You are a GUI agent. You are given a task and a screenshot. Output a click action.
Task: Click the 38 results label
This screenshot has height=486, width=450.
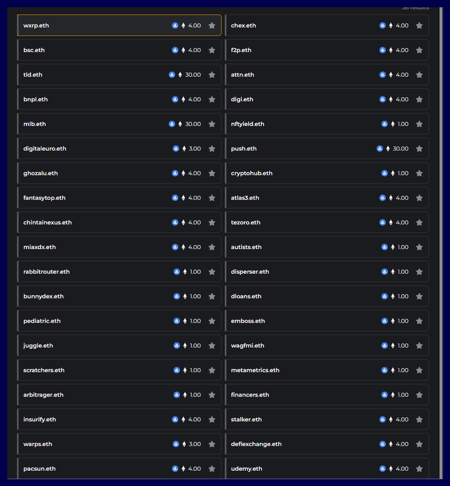415,7
